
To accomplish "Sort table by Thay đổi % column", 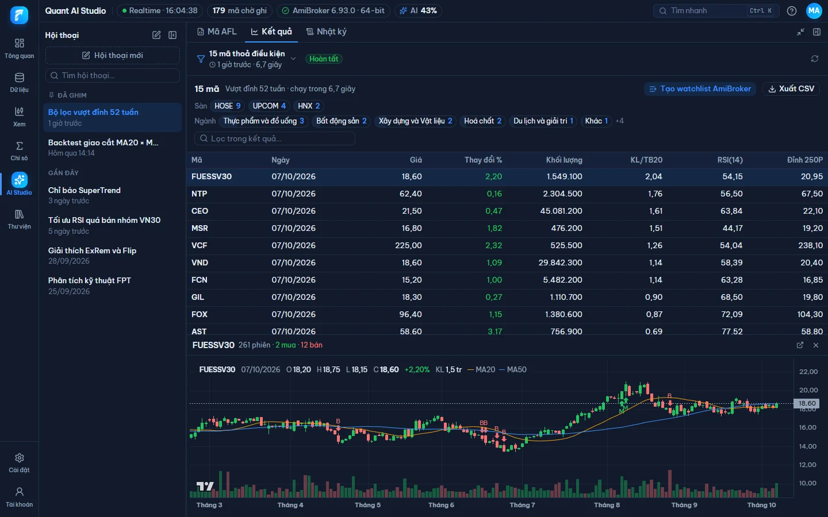I will (x=483, y=160).
